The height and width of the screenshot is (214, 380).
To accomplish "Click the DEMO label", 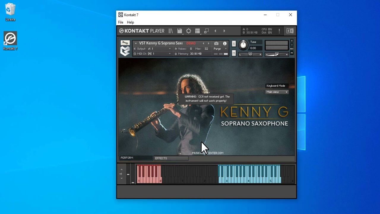I will (x=191, y=43).
